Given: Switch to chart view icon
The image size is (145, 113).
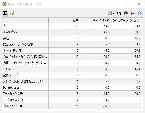Looking at the screenshot, I should pyautogui.click(x=12, y=13).
